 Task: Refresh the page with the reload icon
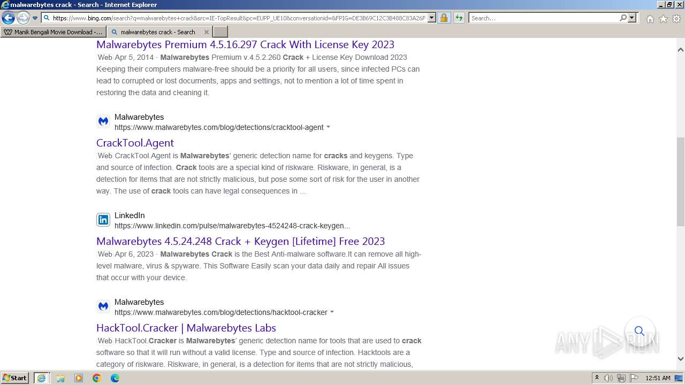coord(459,18)
